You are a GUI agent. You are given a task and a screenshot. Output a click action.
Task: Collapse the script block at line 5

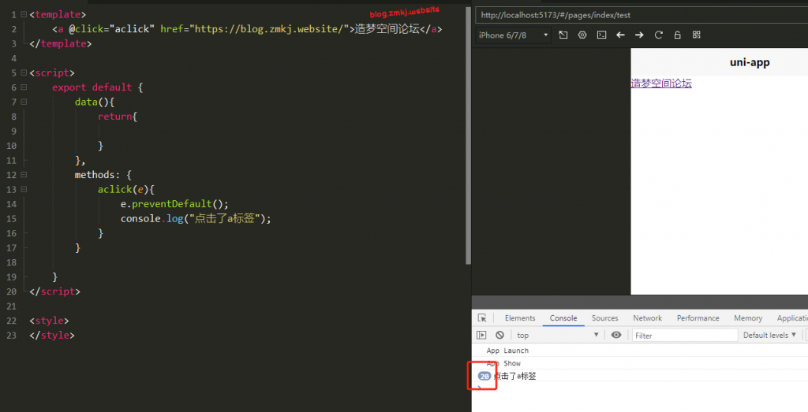click(24, 73)
